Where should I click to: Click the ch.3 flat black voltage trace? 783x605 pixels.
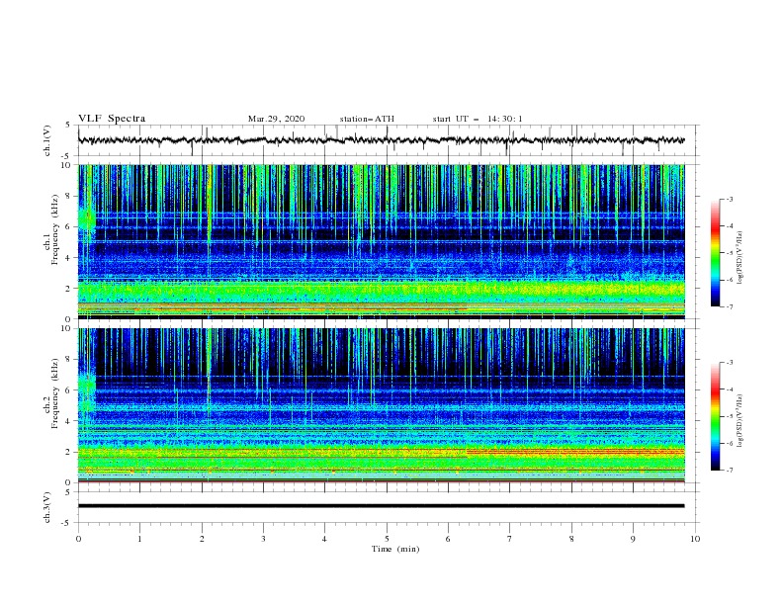381,506
